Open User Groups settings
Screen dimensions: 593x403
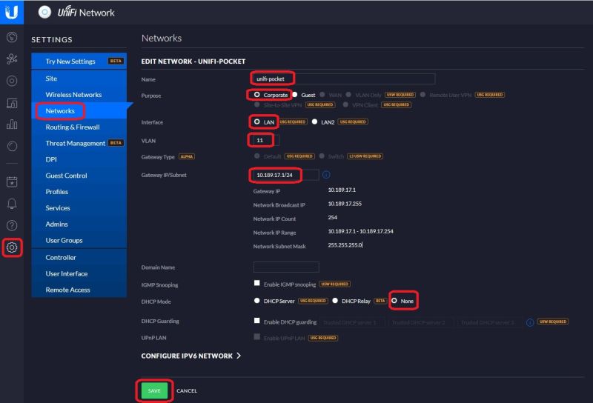pyautogui.click(x=79, y=240)
